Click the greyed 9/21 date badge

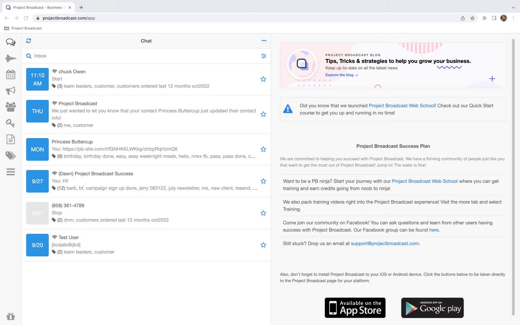tap(37, 213)
